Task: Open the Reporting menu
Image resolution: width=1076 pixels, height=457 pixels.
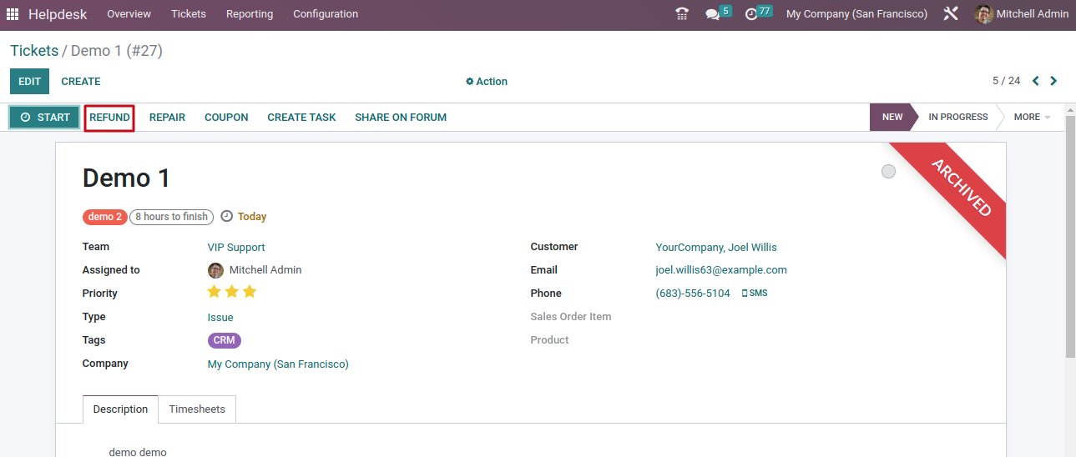Action: [x=250, y=14]
